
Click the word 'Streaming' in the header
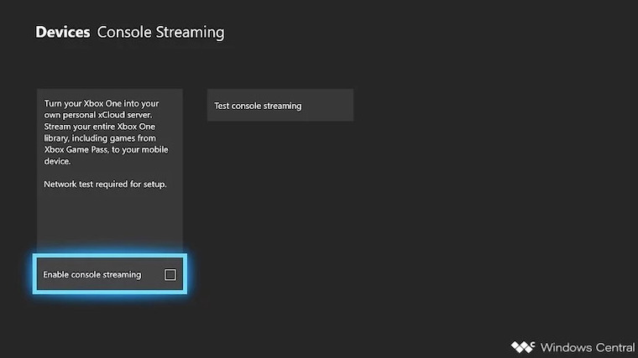[x=192, y=33]
